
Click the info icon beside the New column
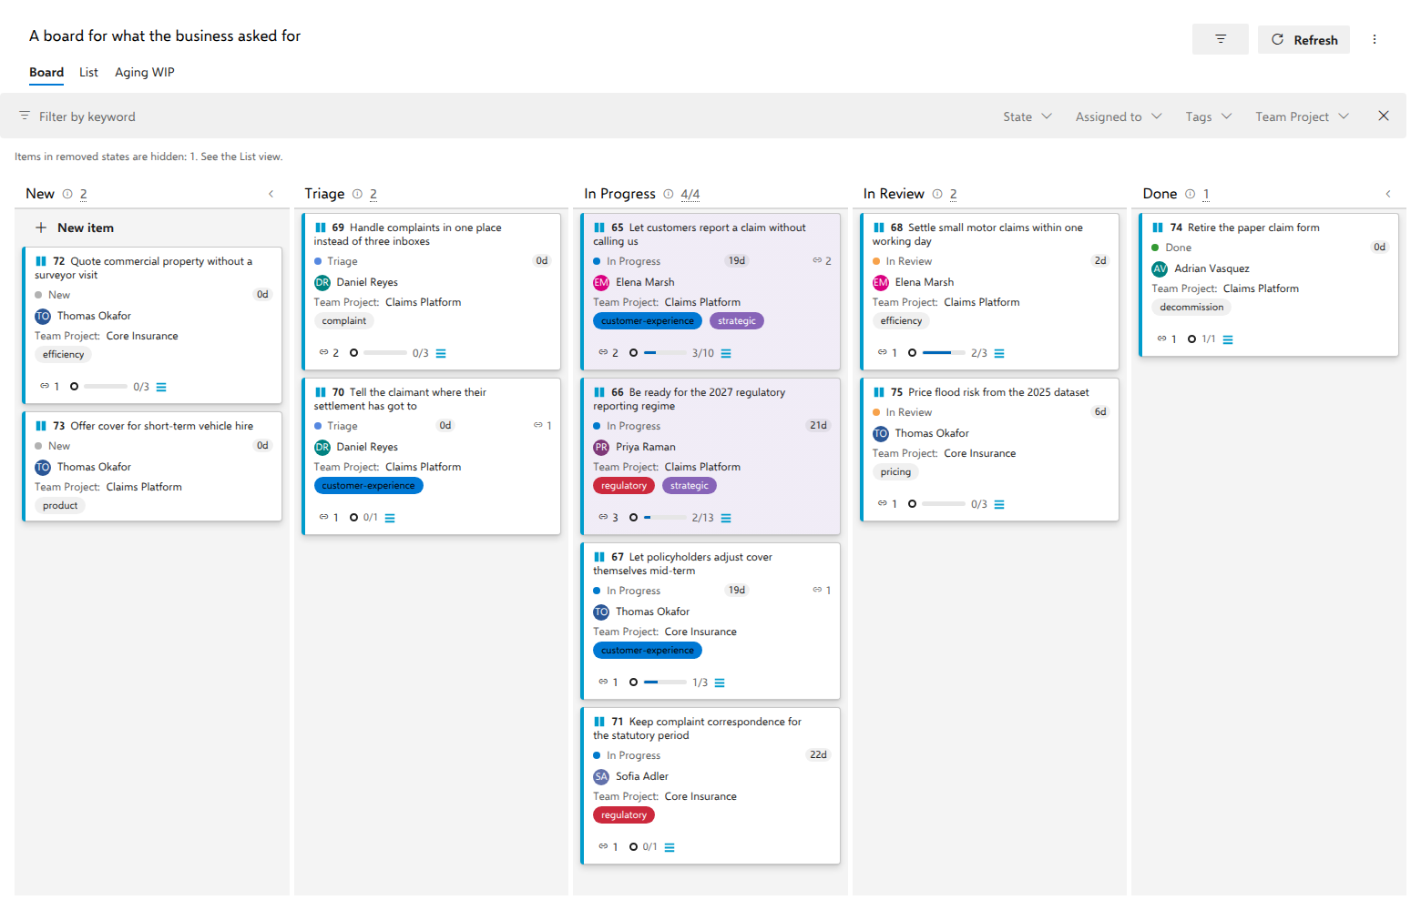pyautogui.click(x=67, y=194)
